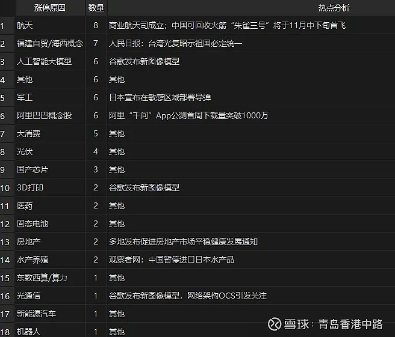Click 其他 analysis in the 医药 row
The width and height of the screenshot is (395, 337).
tap(117, 206)
